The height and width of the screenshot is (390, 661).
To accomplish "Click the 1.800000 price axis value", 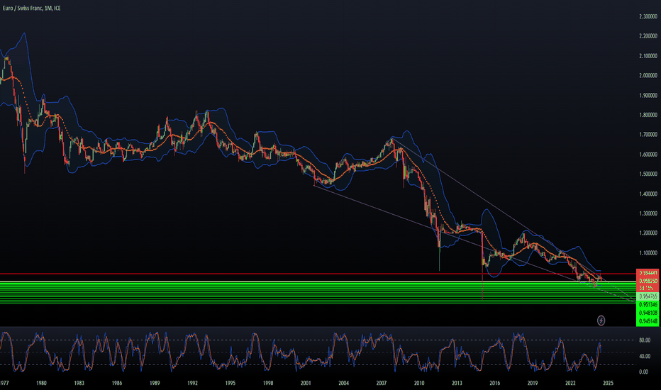I will (x=648, y=115).
